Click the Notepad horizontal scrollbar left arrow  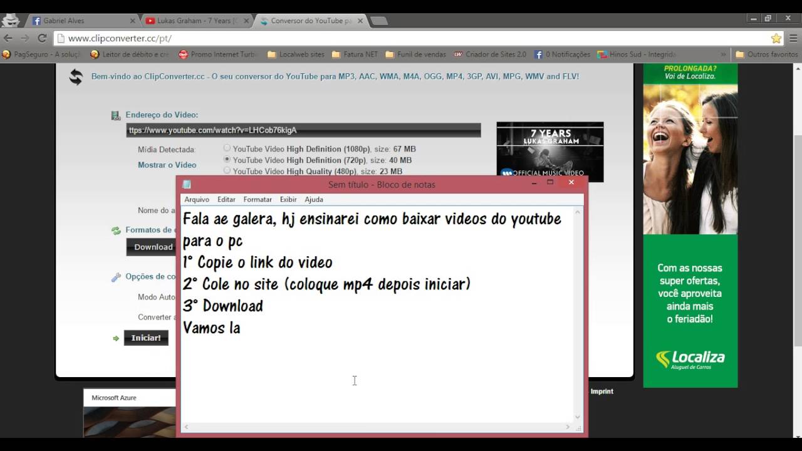tap(186, 427)
